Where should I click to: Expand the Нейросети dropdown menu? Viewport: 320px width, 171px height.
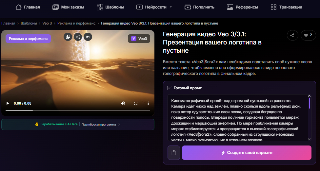coord(154,7)
